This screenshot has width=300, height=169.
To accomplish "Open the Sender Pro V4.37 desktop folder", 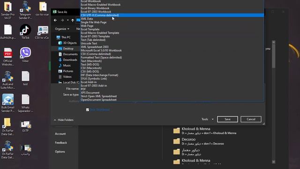I will coord(7,10).
